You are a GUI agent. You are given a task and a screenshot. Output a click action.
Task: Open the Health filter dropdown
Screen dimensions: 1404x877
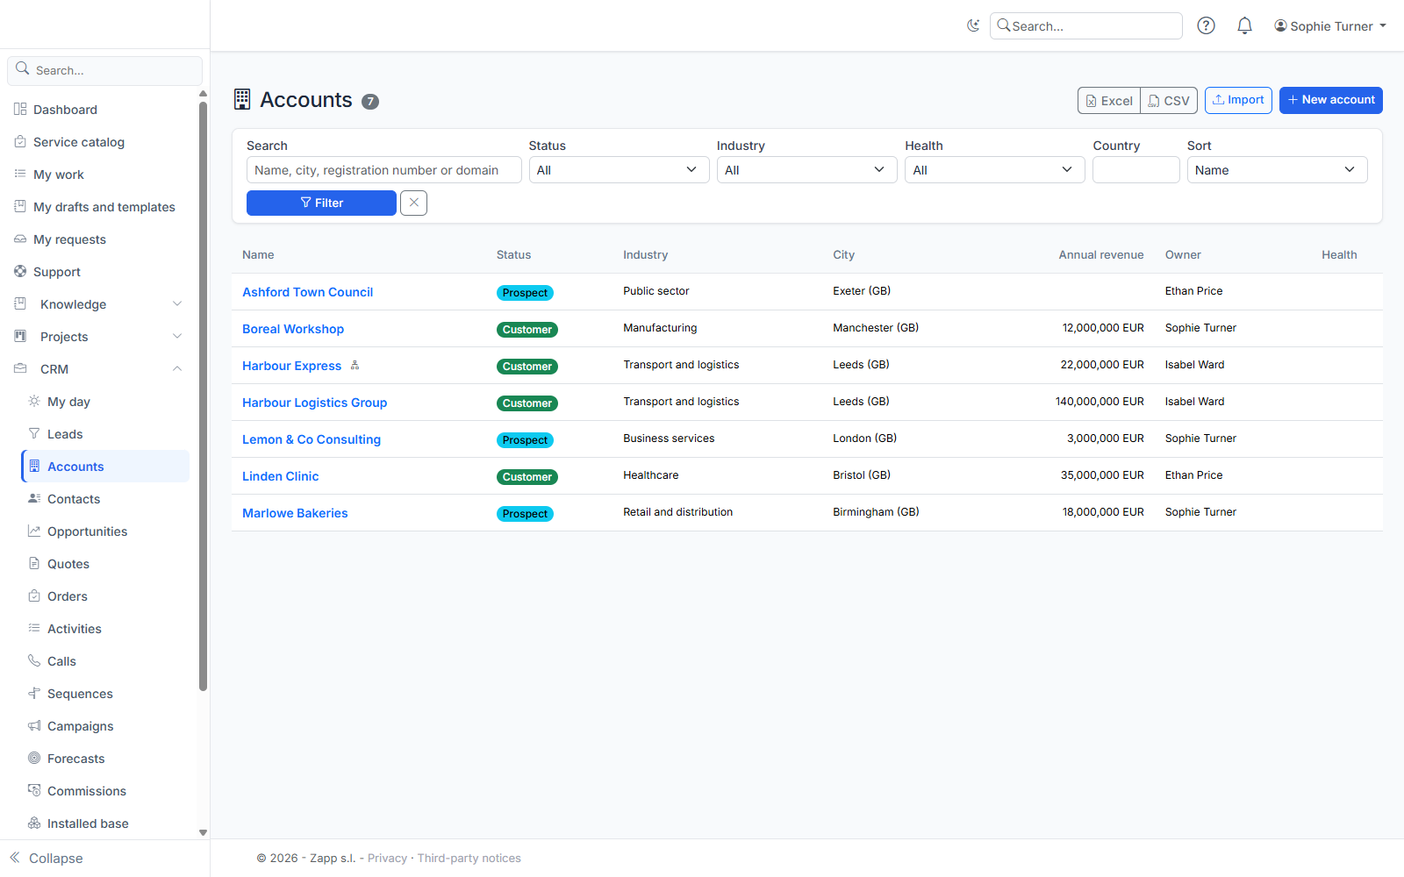tap(994, 170)
